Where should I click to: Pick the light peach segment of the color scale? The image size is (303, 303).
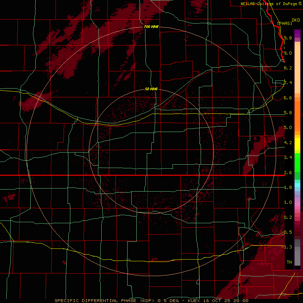(297, 69)
